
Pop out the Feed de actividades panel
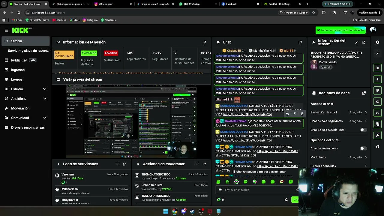124,164
